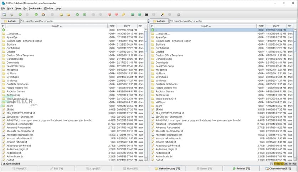Viewport: 298px width, 172px height.
Task: Click the green Go to parent folder icon
Action: 36,15
